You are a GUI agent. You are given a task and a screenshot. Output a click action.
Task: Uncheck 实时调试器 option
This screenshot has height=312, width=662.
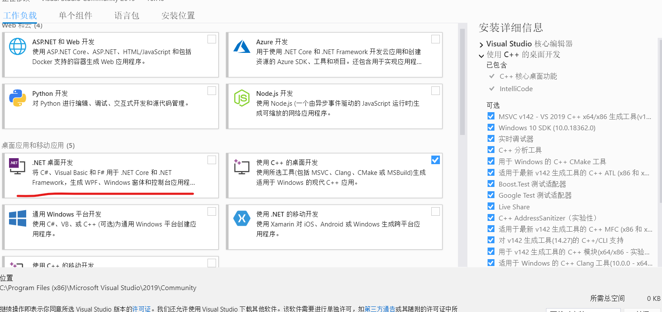pos(491,138)
